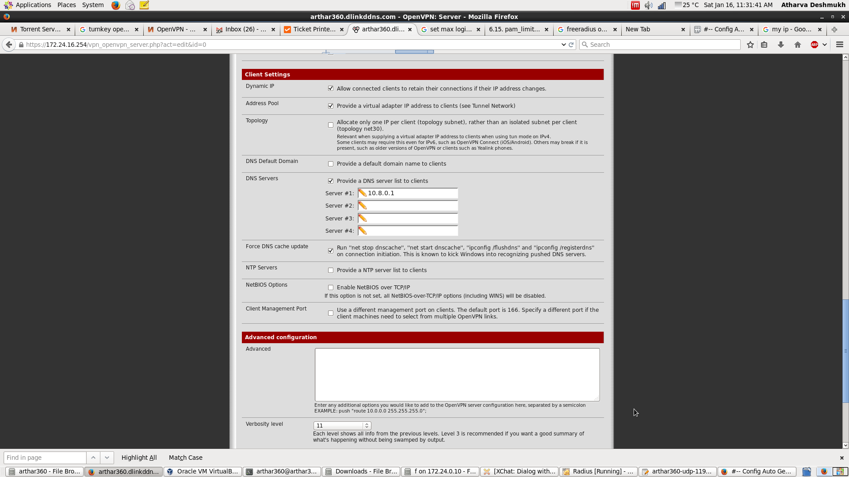Viewport: 849px width, 477px height.
Task: Click the date and time clock
Action: [738, 5]
